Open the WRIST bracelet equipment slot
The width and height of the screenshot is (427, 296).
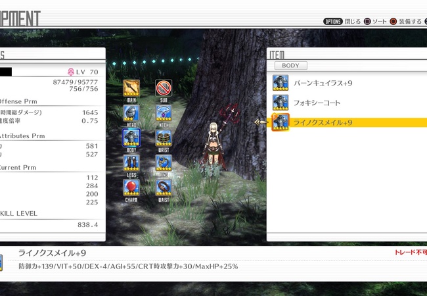[164, 138]
